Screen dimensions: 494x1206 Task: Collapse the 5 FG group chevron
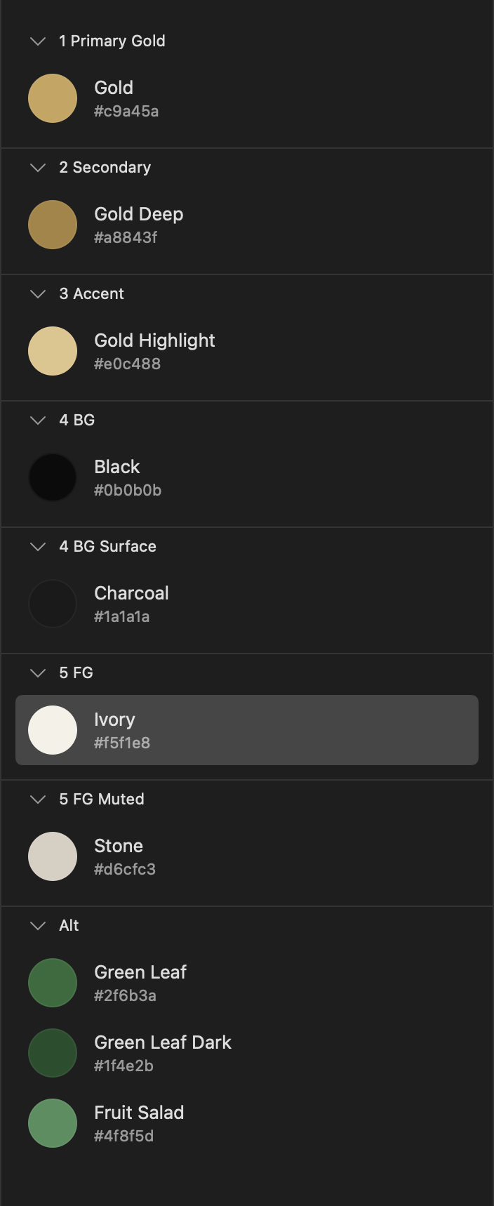click(x=38, y=673)
